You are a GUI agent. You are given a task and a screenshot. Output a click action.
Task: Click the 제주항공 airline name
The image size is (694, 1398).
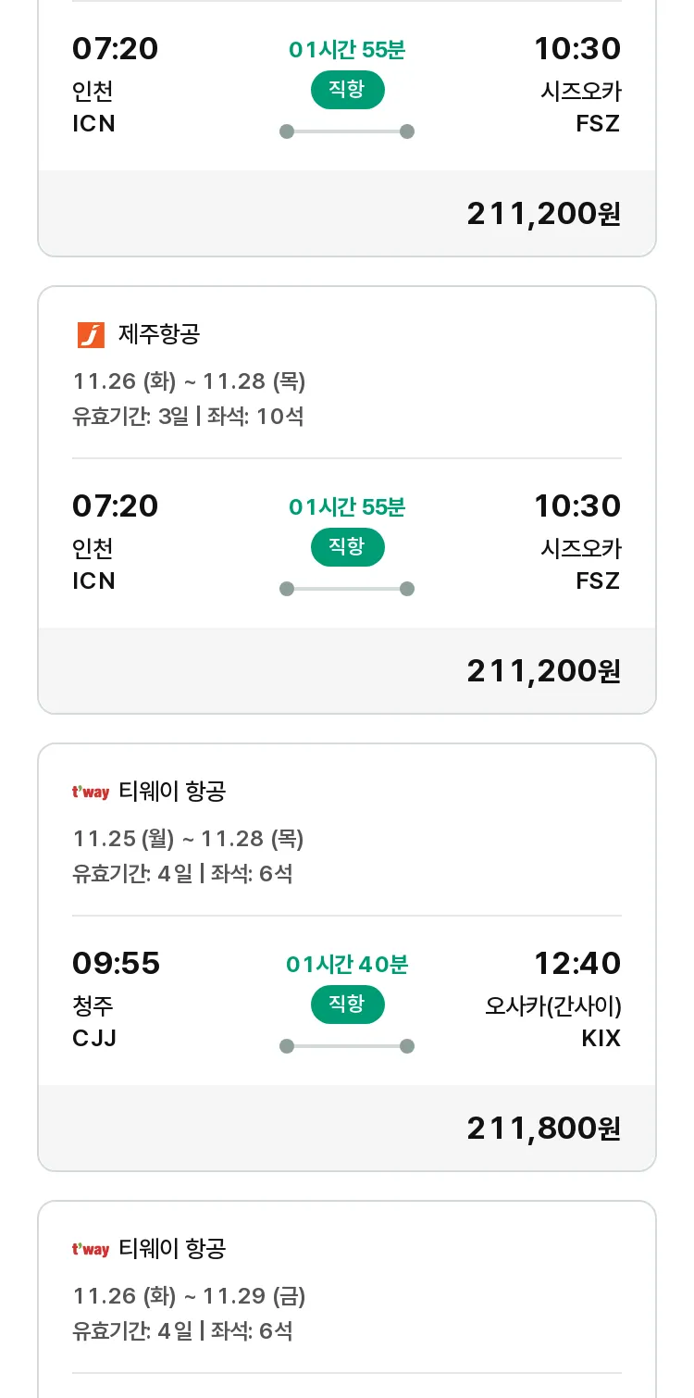pyautogui.click(x=159, y=334)
